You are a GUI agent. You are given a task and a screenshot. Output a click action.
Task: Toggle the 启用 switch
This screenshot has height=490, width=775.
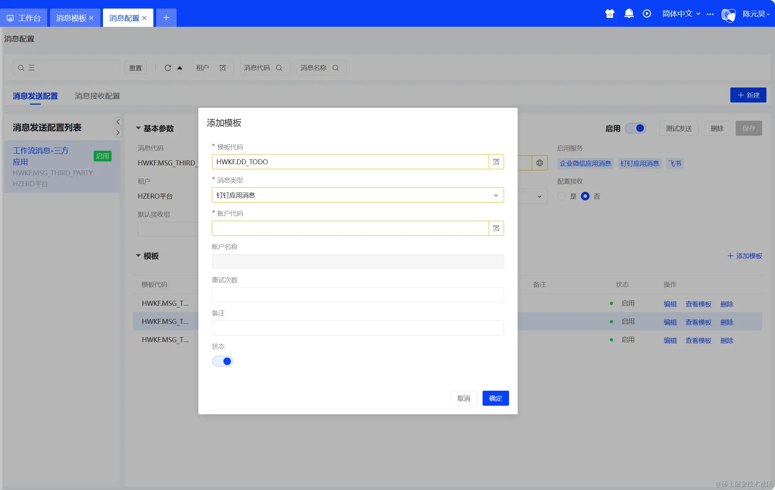[x=636, y=128]
